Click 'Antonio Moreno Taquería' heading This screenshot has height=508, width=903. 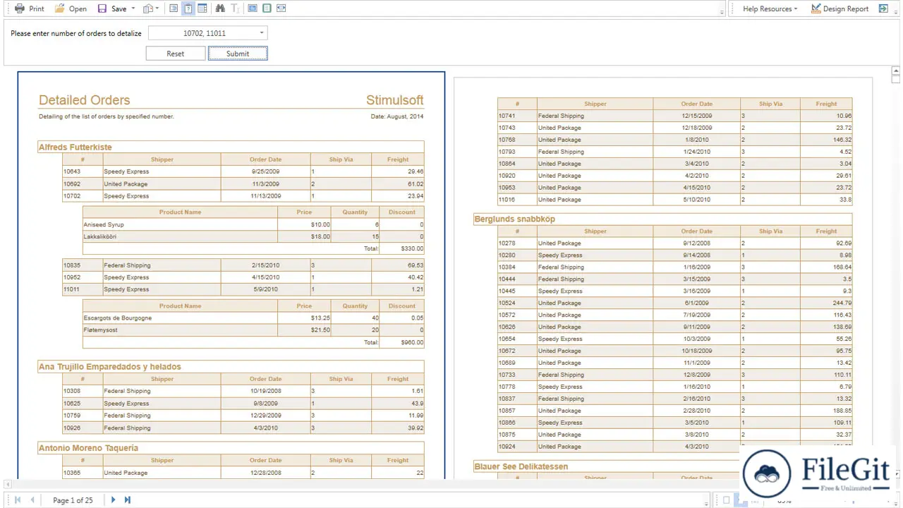(88, 448)
